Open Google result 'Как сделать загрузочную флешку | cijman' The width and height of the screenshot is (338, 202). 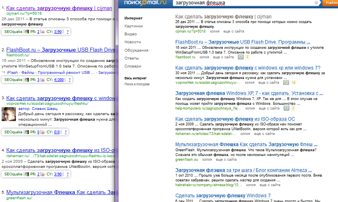click(x=59, y=8)
